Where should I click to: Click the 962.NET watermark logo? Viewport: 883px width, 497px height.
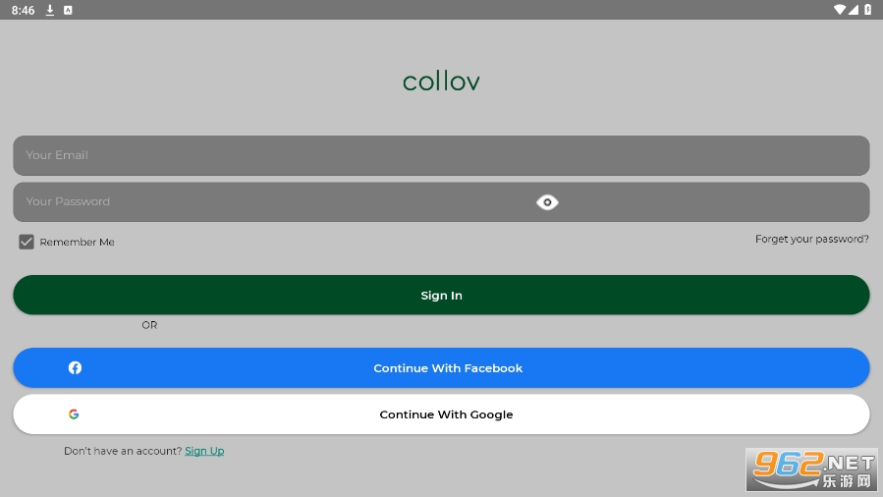click(x=812, y=470)
